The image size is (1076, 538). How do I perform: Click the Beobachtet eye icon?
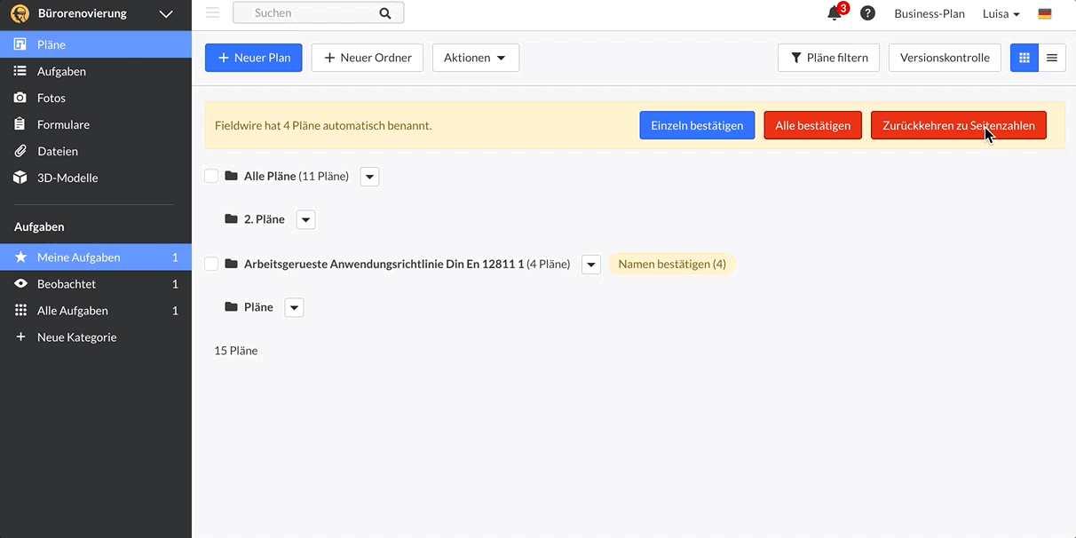click(x=20, y=284)
